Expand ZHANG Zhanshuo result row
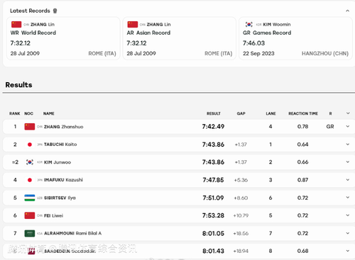The height and width of the screenshot is (260, 355). pyautogui.click(x=347, y=126)
